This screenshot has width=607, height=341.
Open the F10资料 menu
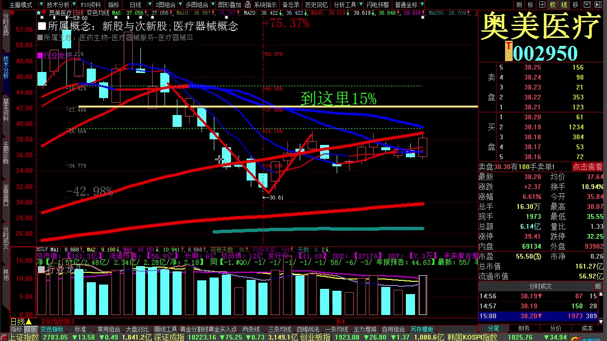point(91,5)
